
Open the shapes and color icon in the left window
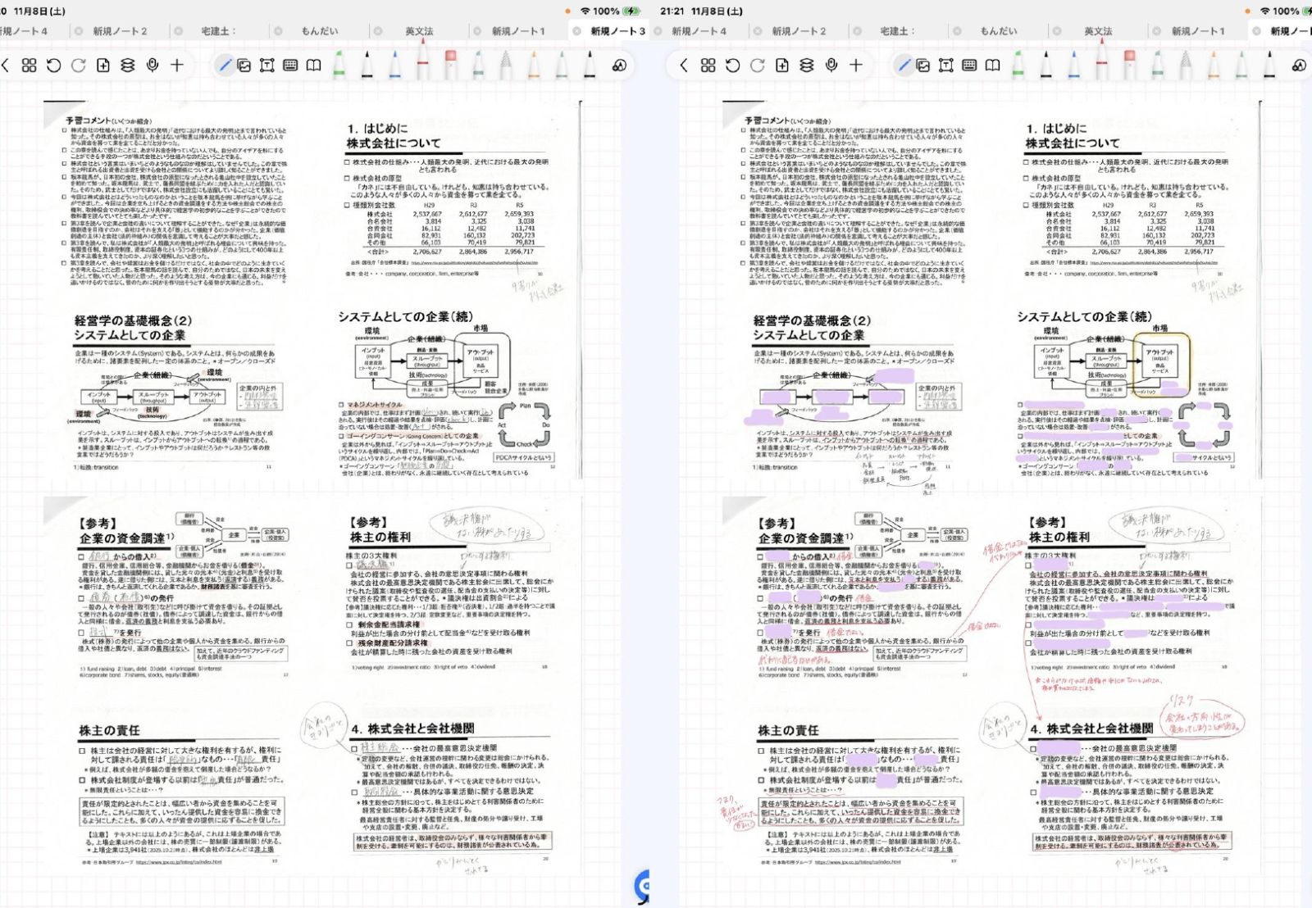click(619, 66)
